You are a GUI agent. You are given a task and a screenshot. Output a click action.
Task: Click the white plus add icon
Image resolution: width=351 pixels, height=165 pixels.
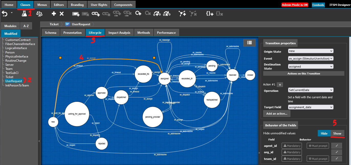[54, 14]
